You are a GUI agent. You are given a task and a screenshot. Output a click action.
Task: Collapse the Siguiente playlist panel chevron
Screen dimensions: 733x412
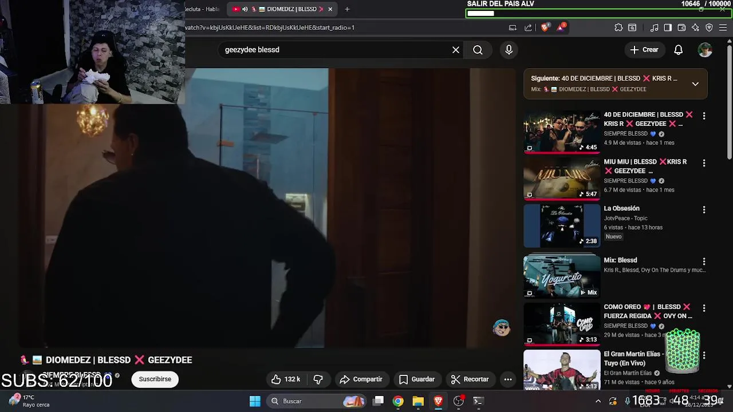(695, 84)
